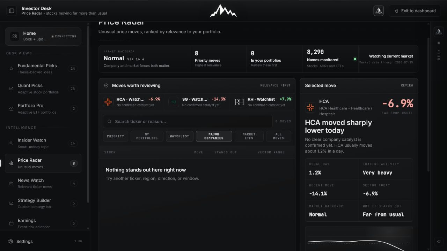Viewport: 447px width, 251px height.
Task: Open the Home Book + updates item
Action: (x=43, y=36)
